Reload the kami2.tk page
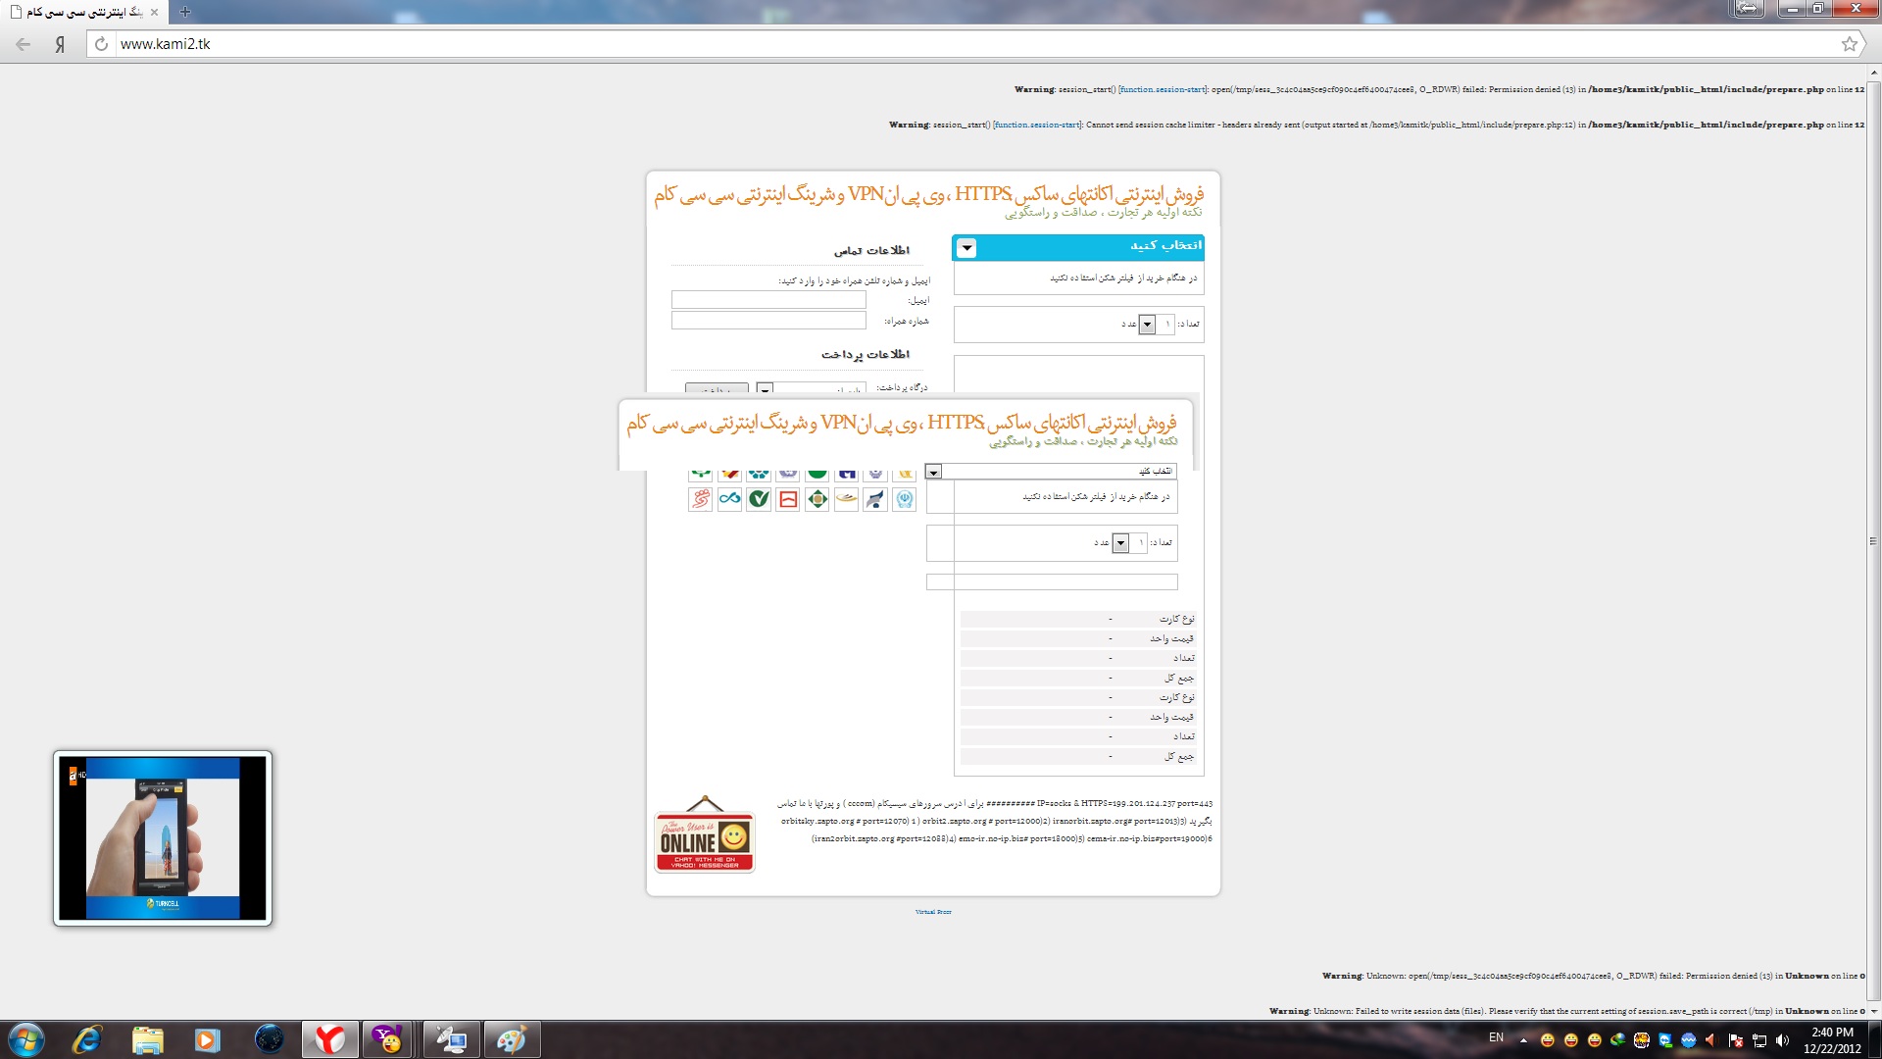The width and height of the screenshot is (1882, 1059). [101, 44]
